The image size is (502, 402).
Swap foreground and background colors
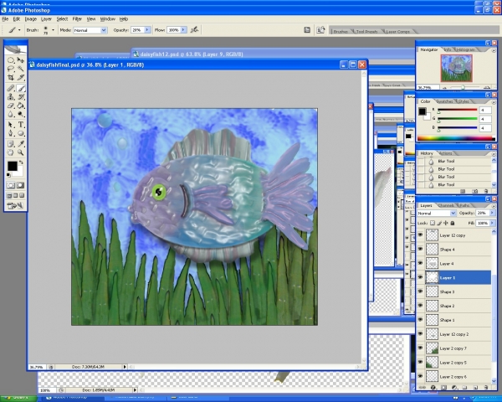tap(21, 162)
